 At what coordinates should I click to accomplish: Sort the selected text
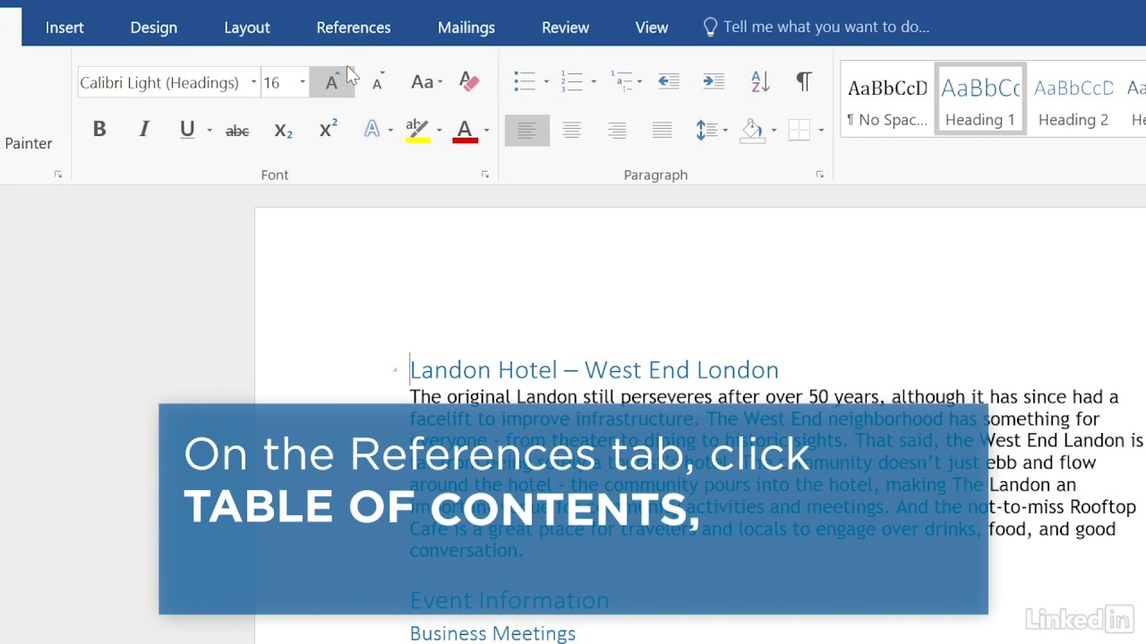click(760, 81)
